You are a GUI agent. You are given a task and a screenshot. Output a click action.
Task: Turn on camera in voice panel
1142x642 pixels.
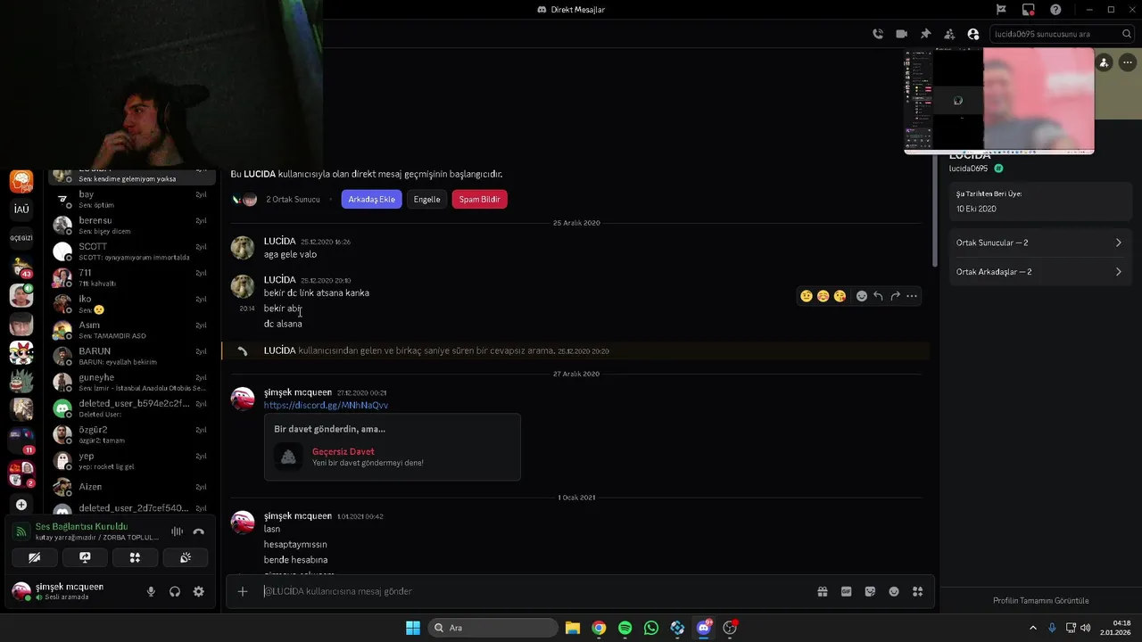click(x=34, y=557)
